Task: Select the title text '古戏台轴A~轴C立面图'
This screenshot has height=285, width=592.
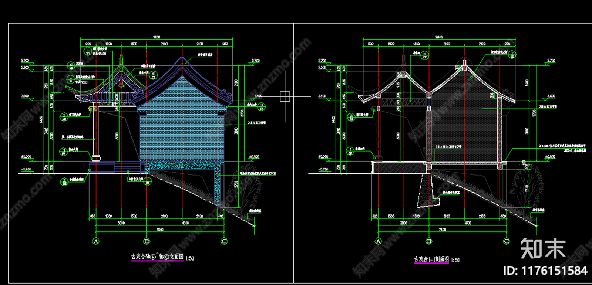Action: click(157, 257)
